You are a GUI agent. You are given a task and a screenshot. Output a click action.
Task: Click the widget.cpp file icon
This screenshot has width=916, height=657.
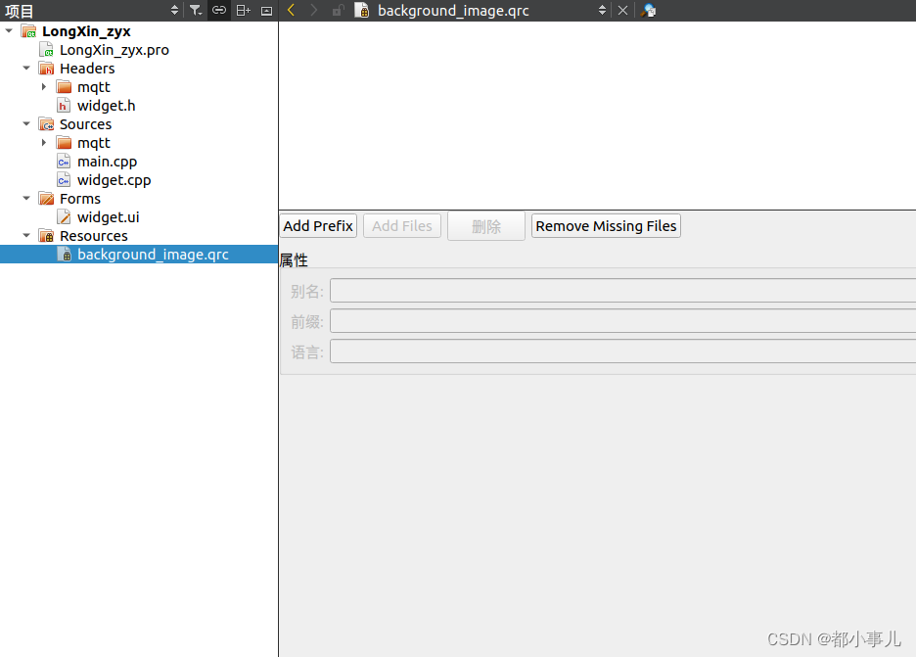pyautogui.click(x=63, y=179)
